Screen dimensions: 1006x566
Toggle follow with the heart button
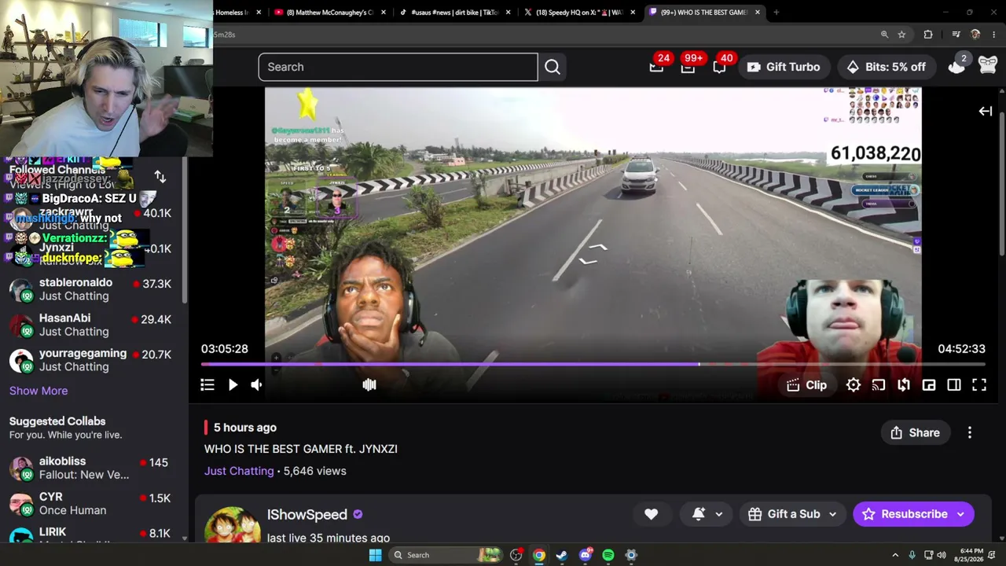[652, 514]
